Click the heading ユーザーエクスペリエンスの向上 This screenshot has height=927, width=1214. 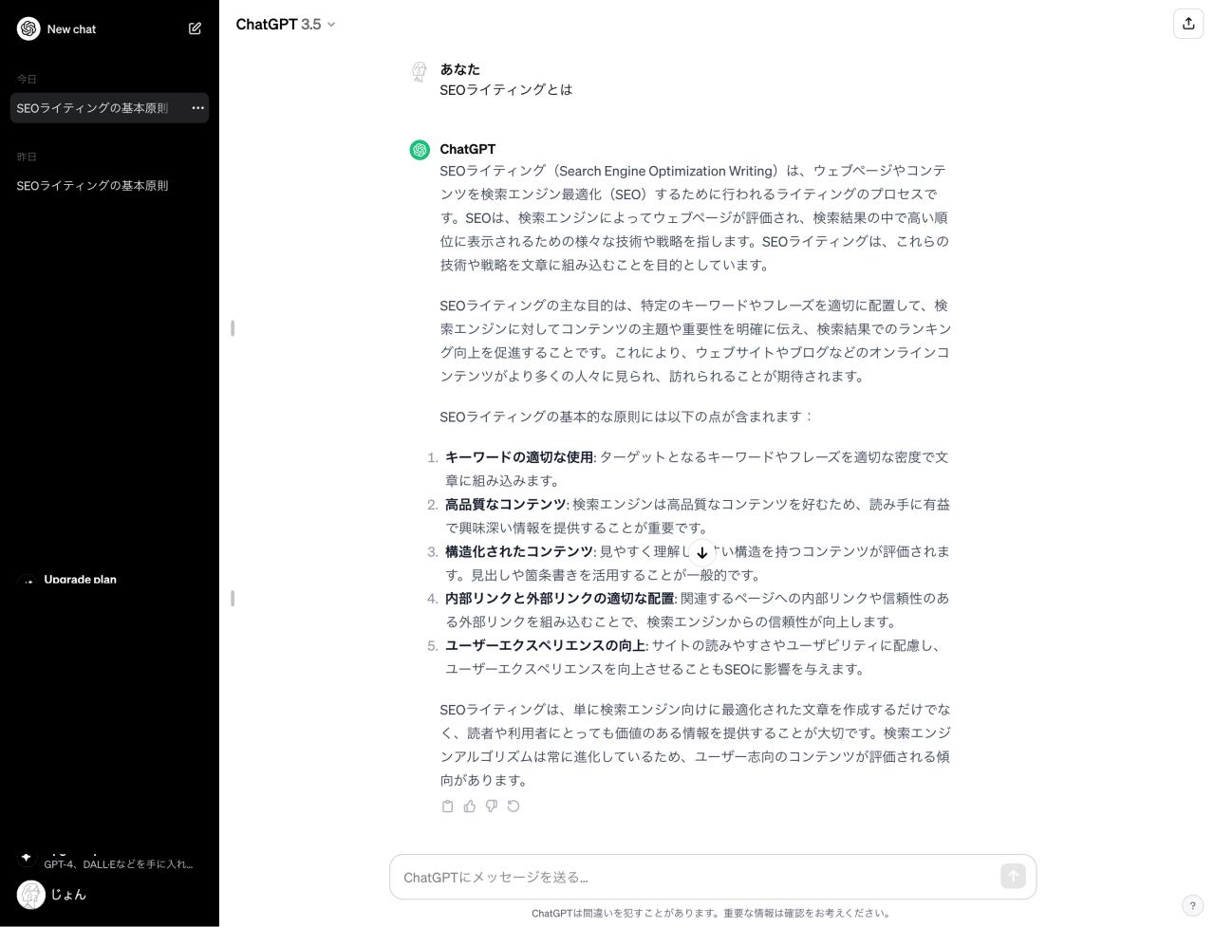click(546, 645)
